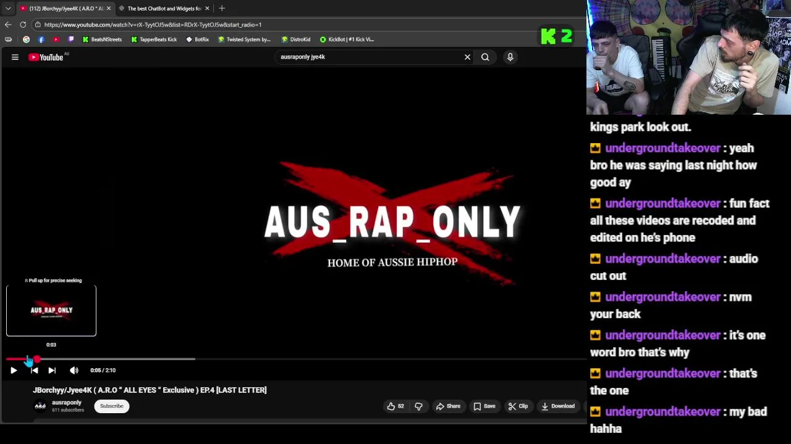Run search with magnifier button
Screen dimensions: 791x444
pyautogui.click(x=485, y=57)
